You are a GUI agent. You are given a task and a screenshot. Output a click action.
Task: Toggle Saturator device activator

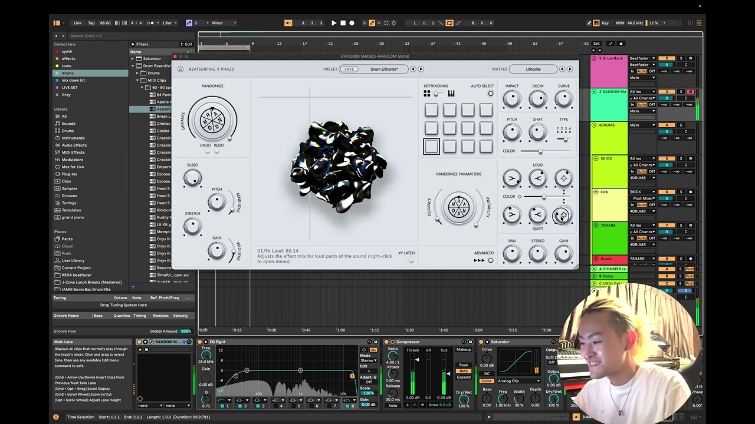pos(481,342)
